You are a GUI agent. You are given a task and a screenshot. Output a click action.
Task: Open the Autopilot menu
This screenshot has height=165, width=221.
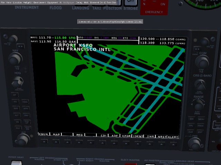pyautogui.click(x=28, y=2)
